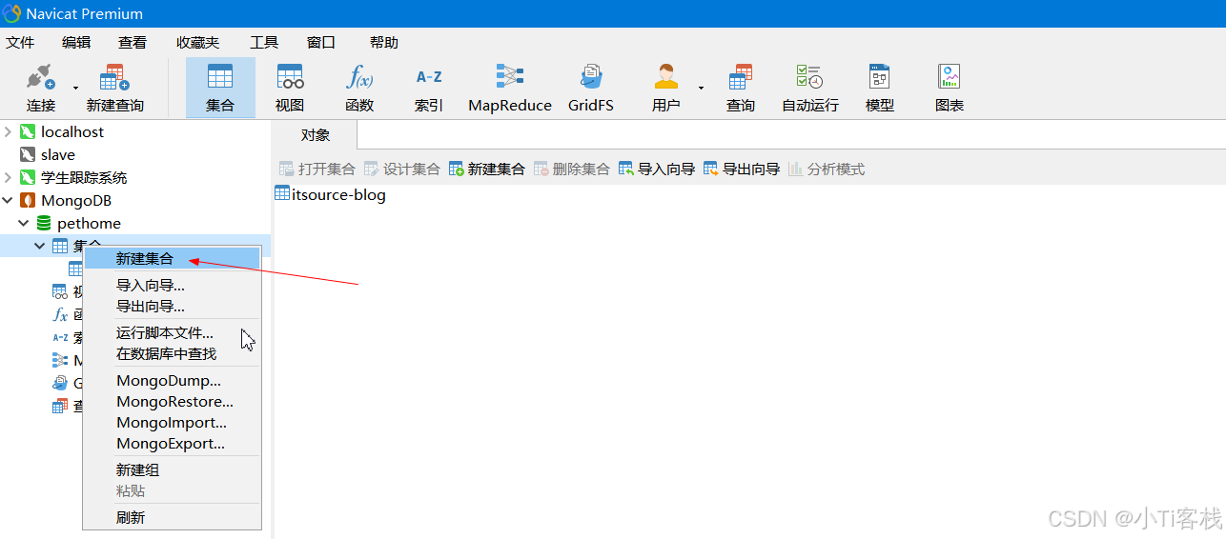Click 删除集合 in the object toolbar
The image size is (1226, 539).
coord(571,169)
